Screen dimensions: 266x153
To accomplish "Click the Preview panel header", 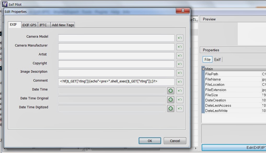I will pos(233,19).
